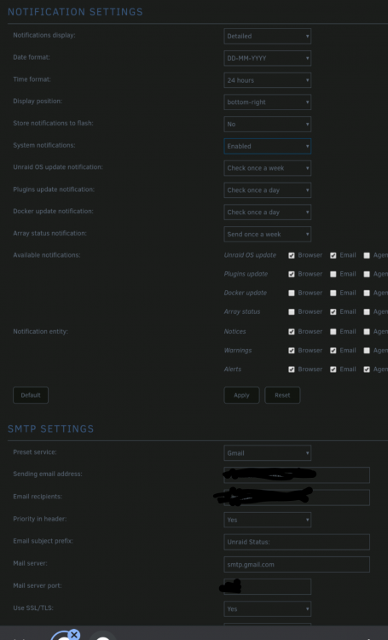The width and height of the screenshot is (388, 640).
Task: Edit the Mail server field
Action: pos(297,565)
